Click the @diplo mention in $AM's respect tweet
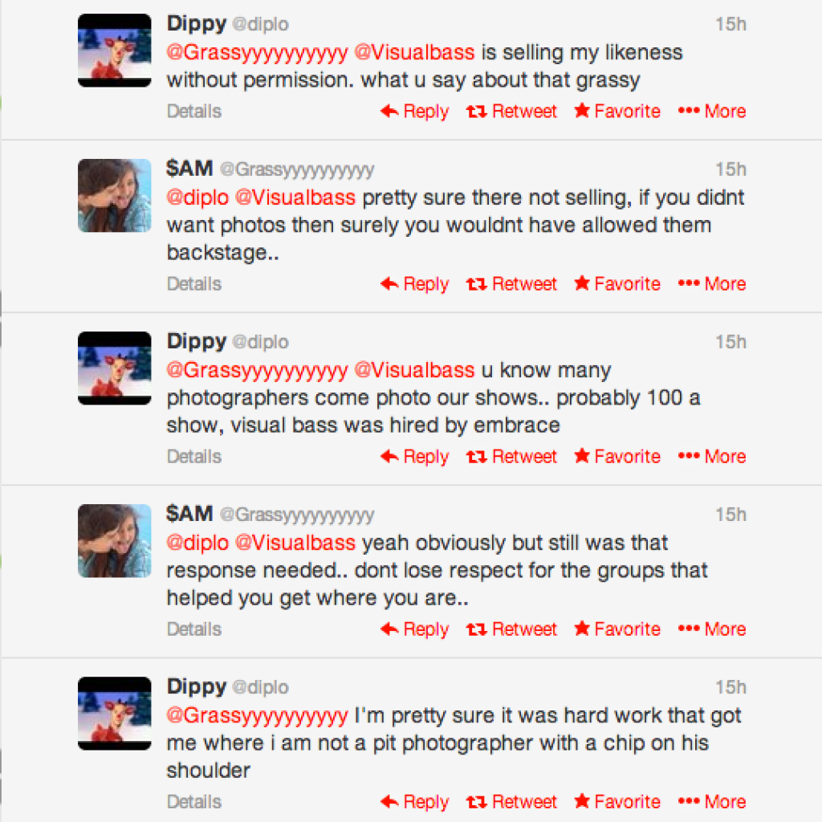This screenshot has height=822, width=822. point(197,543)
